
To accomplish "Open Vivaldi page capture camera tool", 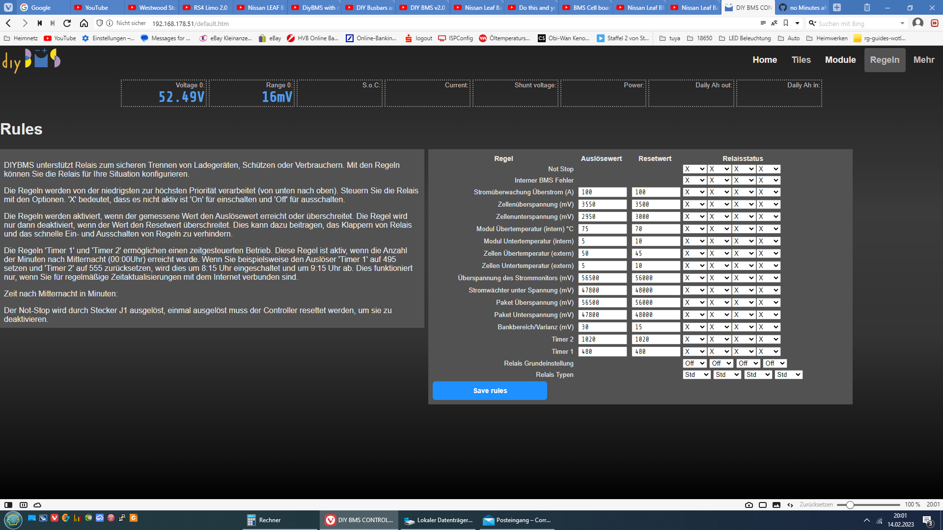I will [749, 505].
